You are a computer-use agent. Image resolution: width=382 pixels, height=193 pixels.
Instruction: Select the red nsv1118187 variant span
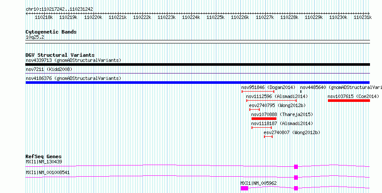pyautogui.click(x=262, y=128)
